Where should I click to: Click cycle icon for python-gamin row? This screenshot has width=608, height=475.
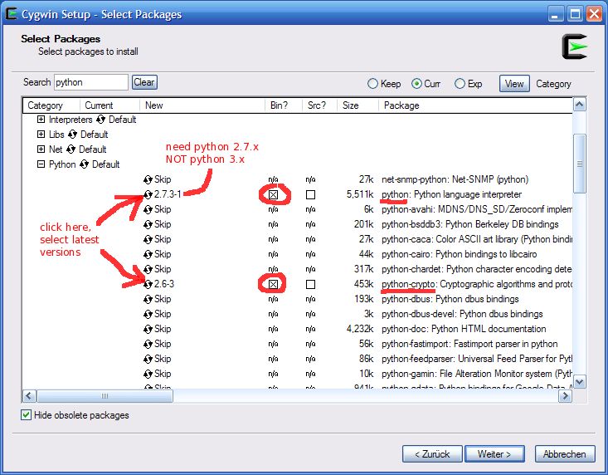tap(148, 374)
